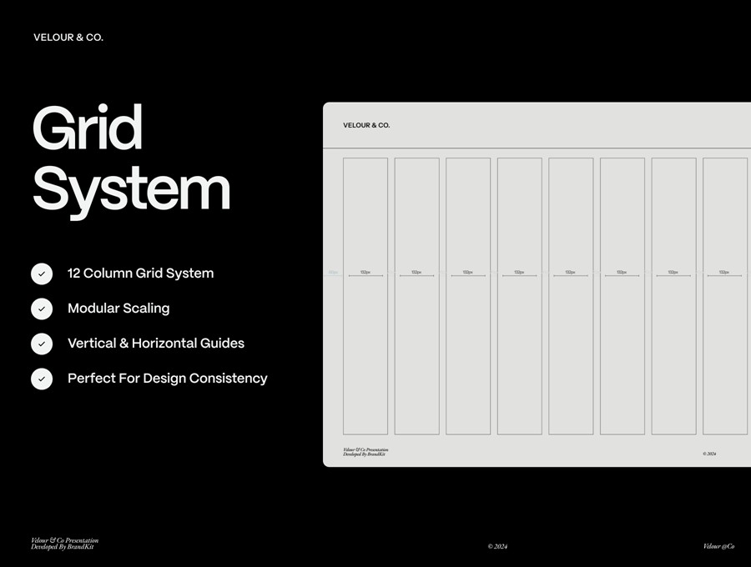Click the width measurement label in the first column
The width and height of the screenshot is (751, 567).
[x=365, y=272]
